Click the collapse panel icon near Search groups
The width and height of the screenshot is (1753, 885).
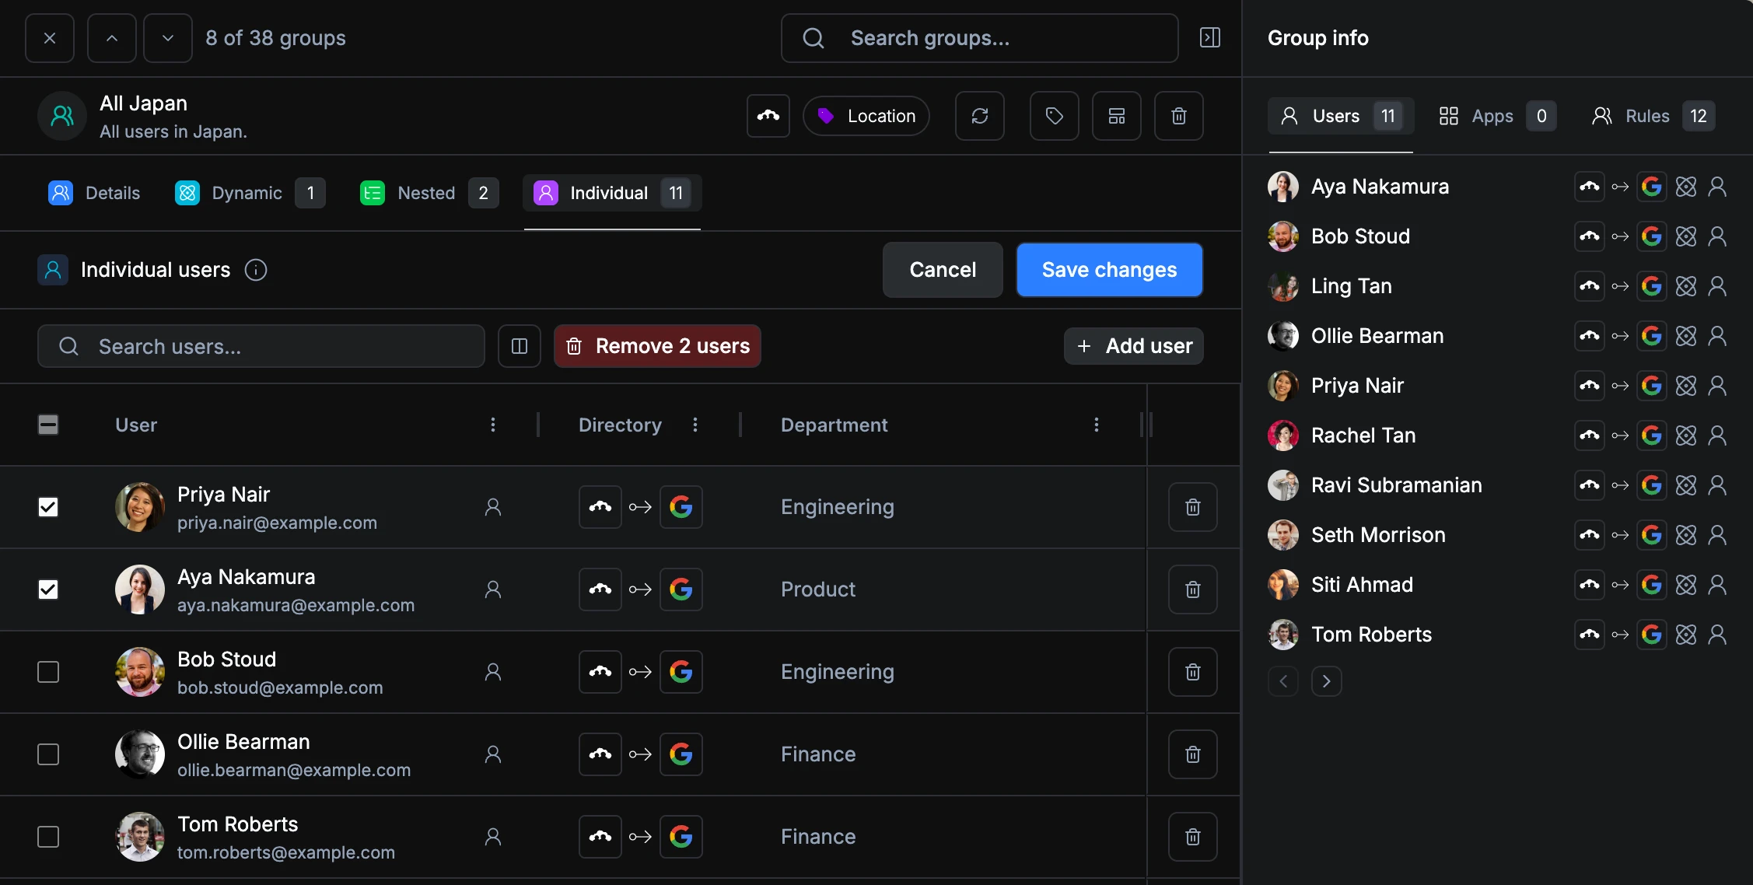[x=1209, y=37]
